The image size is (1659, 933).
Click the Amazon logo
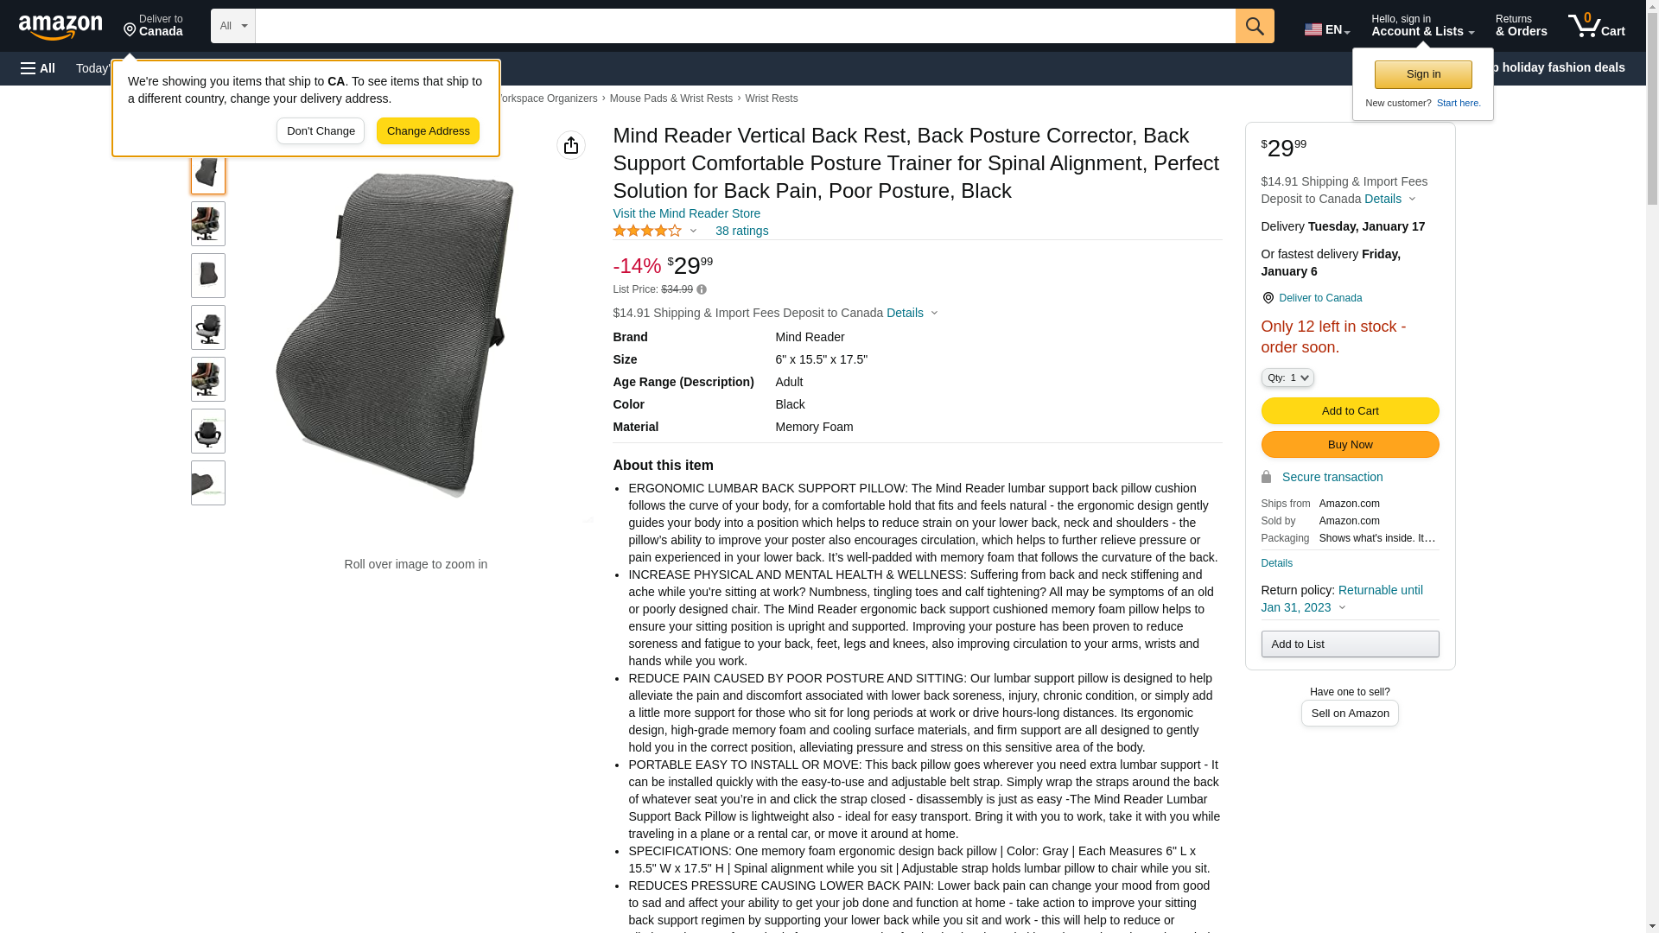pyautogui.click(x=60, y=27)
